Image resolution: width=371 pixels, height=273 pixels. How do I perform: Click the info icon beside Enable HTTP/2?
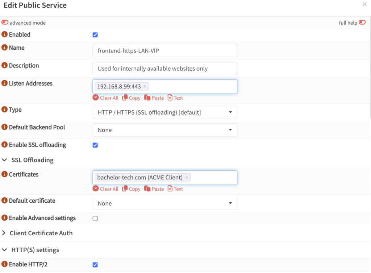(x=4, y=264)
